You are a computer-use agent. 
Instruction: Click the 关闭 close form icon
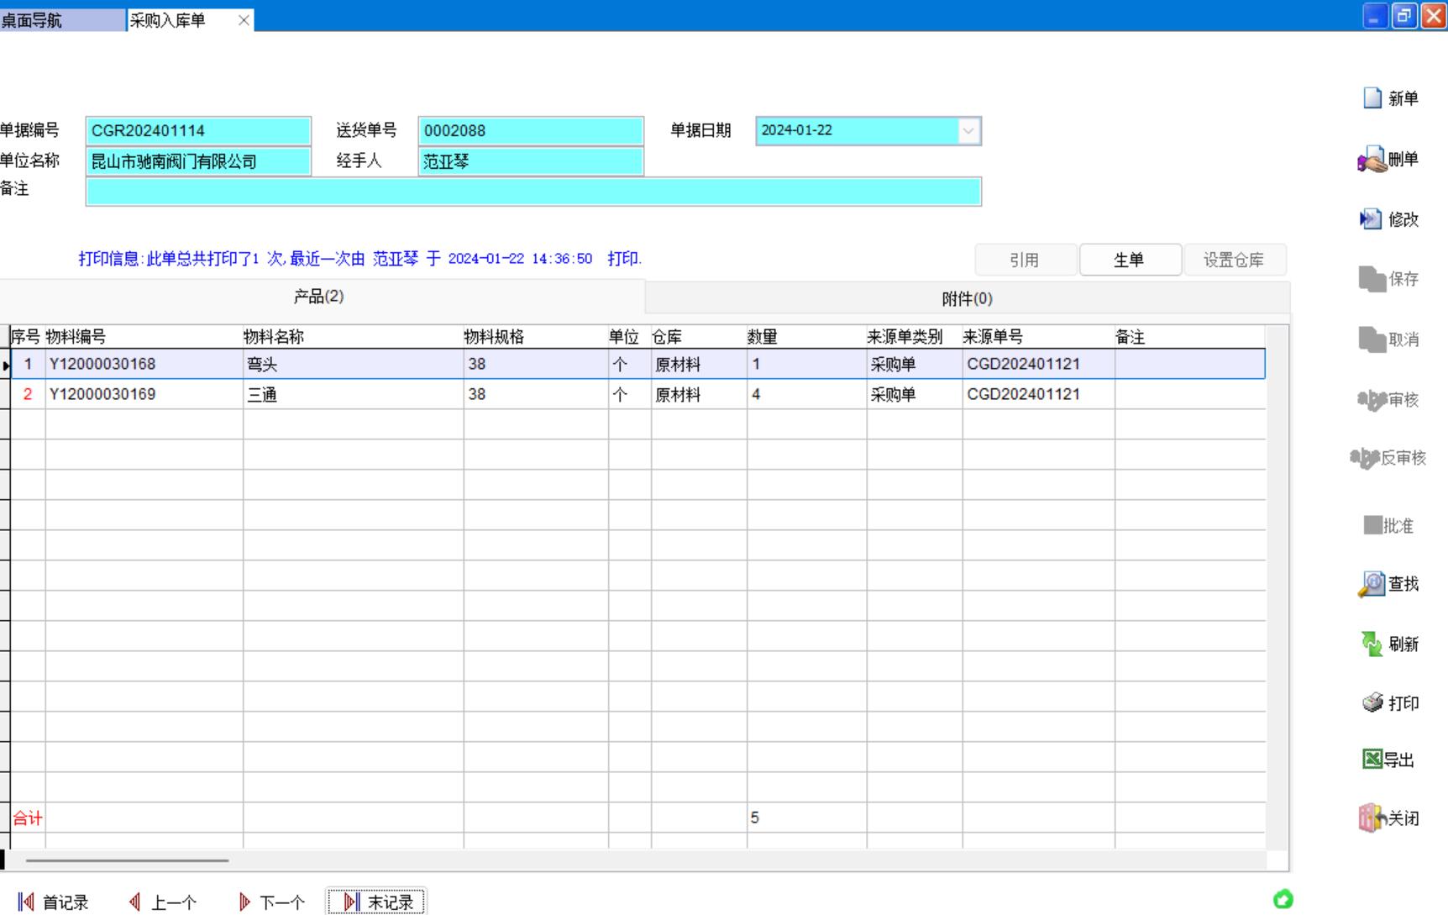(1372, 818)
